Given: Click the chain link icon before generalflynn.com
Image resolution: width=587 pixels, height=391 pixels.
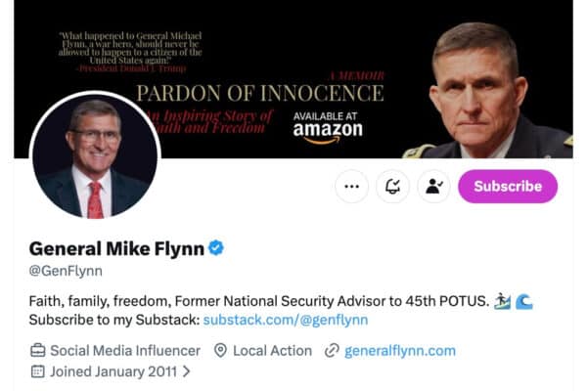Looking at the screenshot, I should point(332,350).
